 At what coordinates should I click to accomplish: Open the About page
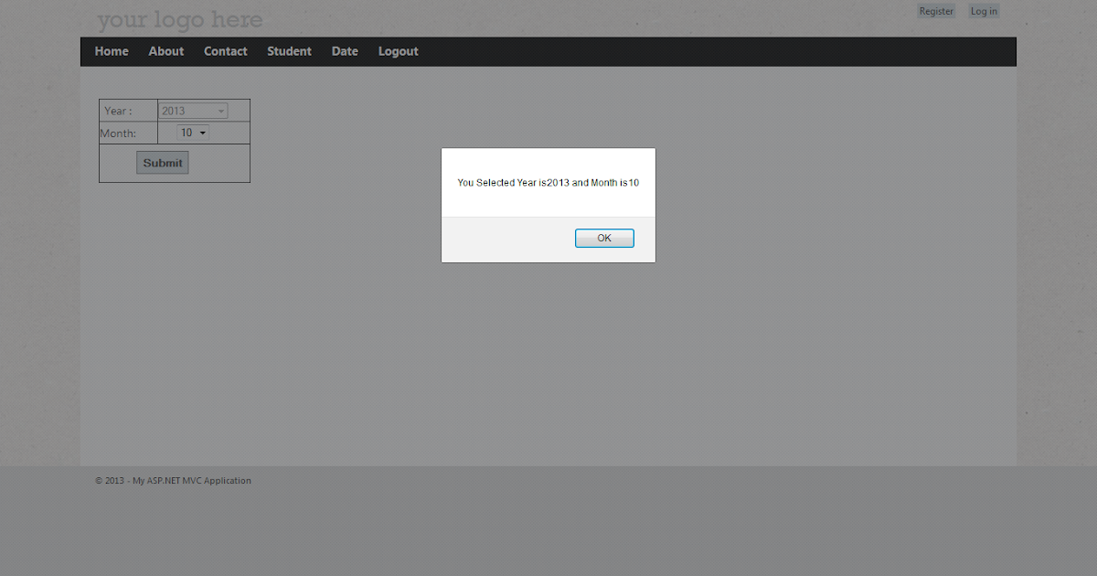(165, 51)
